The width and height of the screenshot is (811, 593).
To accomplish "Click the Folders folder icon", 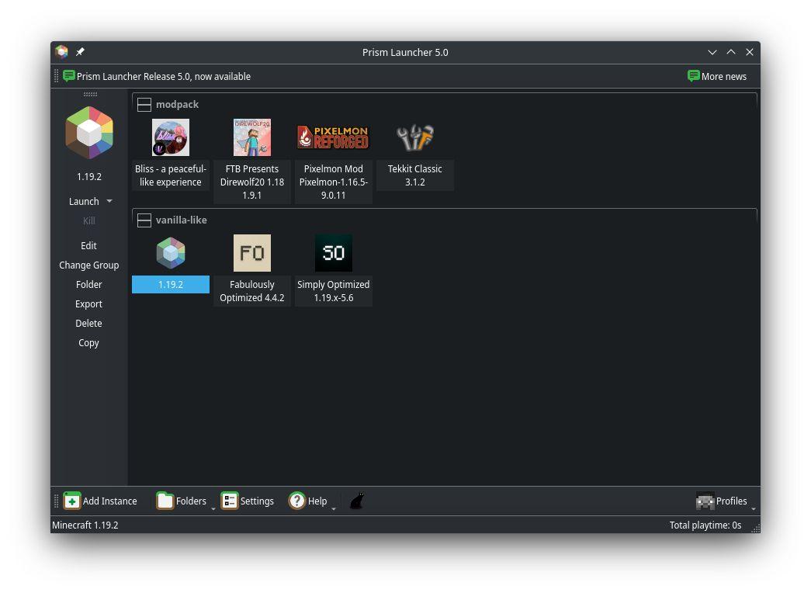I will [x=165, y=501].
